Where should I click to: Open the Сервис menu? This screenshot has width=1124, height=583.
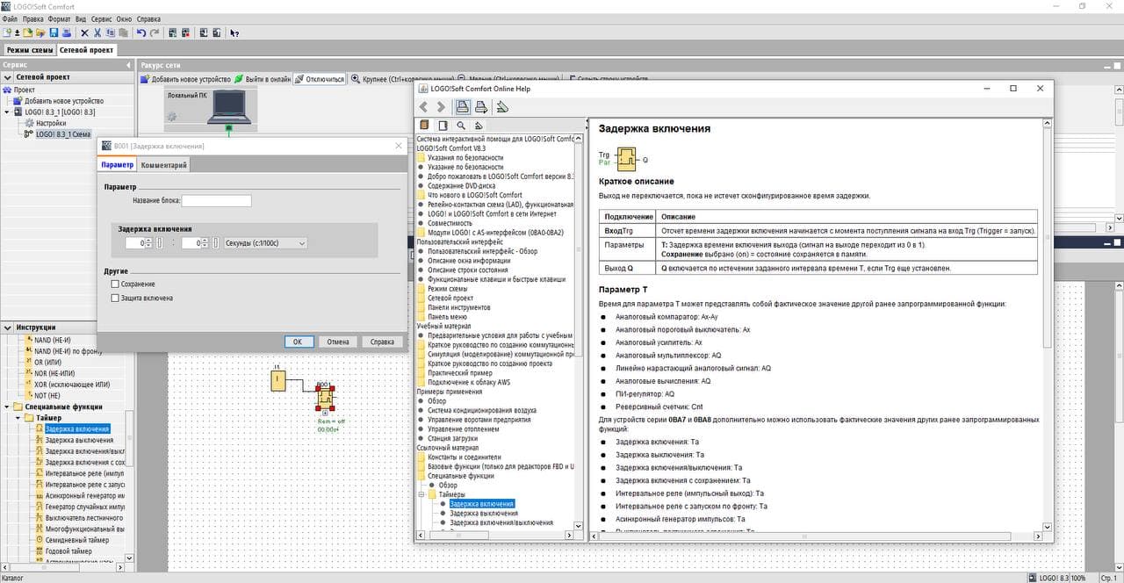(101, 18)
